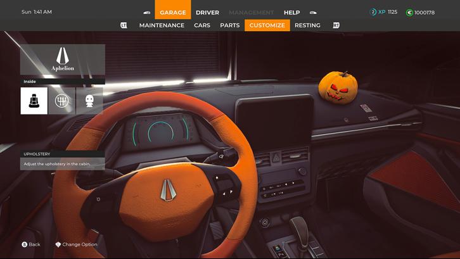Select the dashboard figurine ornament icon
The image size is (460, 259).
point(89,101)
